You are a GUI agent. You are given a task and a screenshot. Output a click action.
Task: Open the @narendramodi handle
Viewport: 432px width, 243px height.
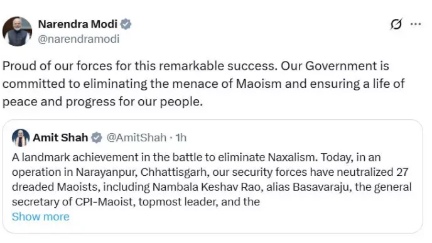[x=78, y=39]
